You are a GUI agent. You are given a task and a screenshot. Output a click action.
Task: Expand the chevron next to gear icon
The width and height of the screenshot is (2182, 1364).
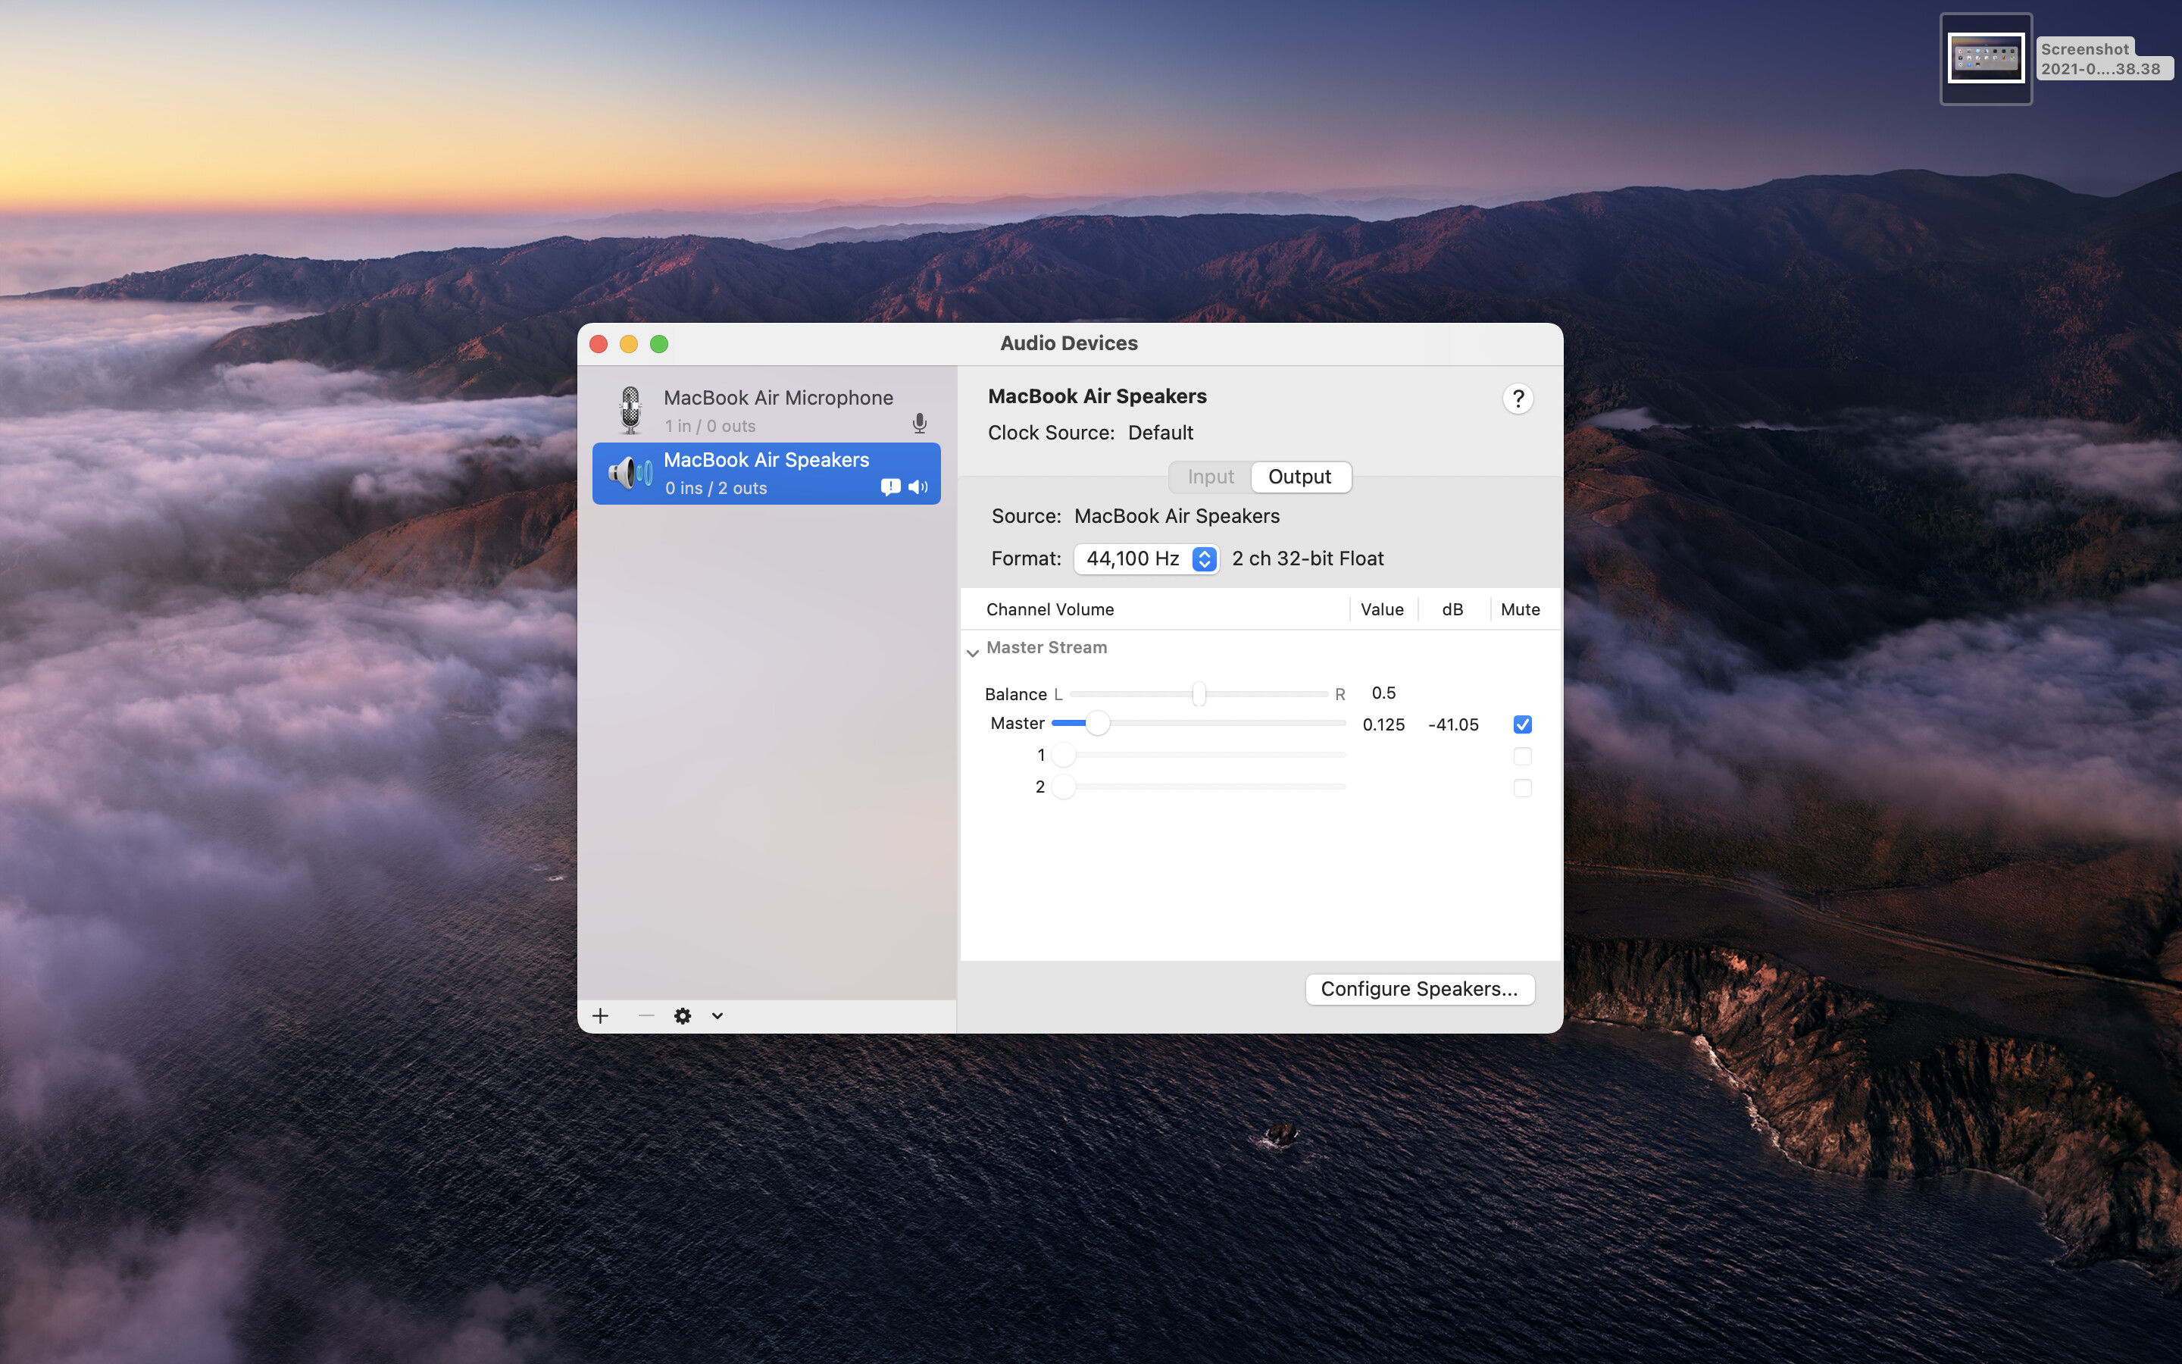point(717,1015)
